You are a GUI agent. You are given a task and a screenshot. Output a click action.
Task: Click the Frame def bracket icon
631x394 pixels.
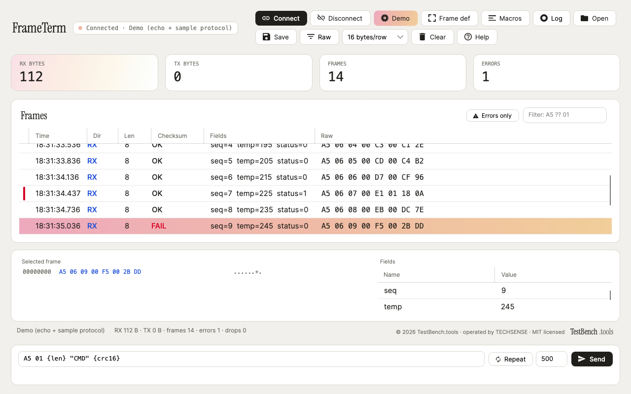point(432,18)
